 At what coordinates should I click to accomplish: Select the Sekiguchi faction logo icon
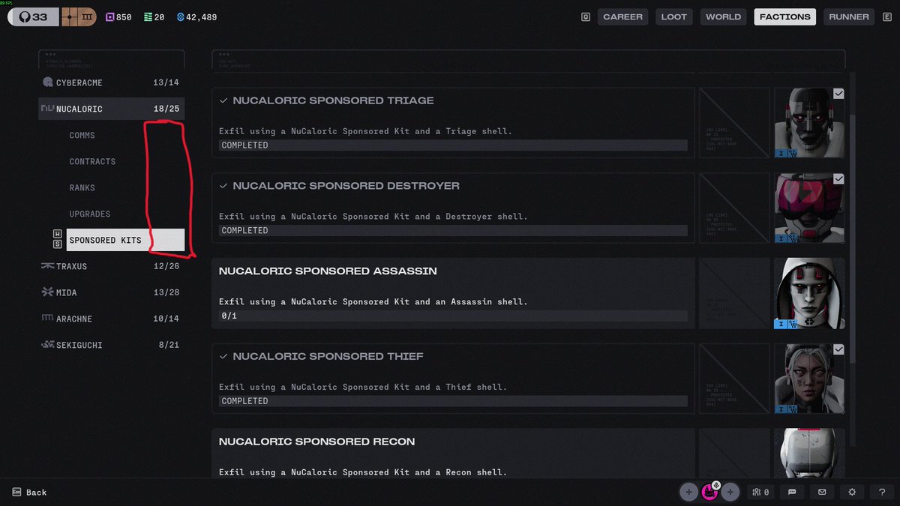pyautogui.click(x=48, y=345)
